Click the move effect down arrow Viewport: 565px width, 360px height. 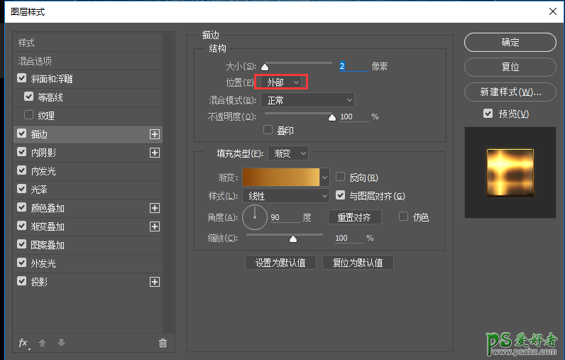[x=62, y=343]
